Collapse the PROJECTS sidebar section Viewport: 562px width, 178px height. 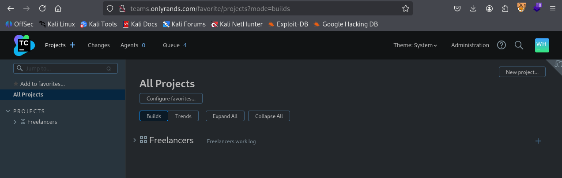coord(8,111)
